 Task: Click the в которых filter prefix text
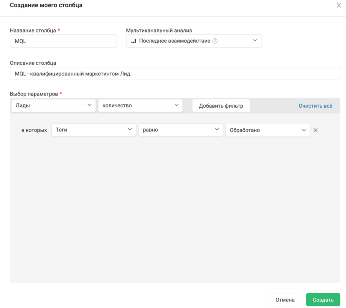pos(34,130)
